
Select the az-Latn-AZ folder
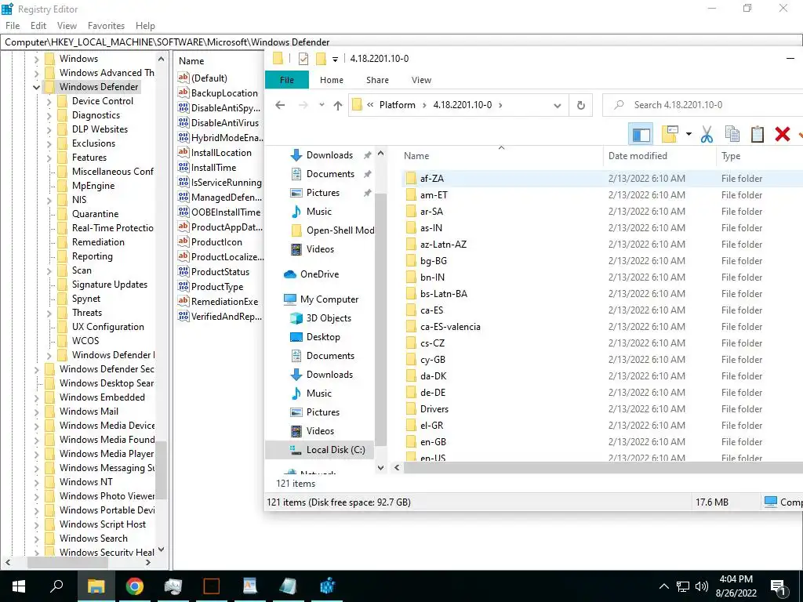pyautogui.click(x=444, y=245)
